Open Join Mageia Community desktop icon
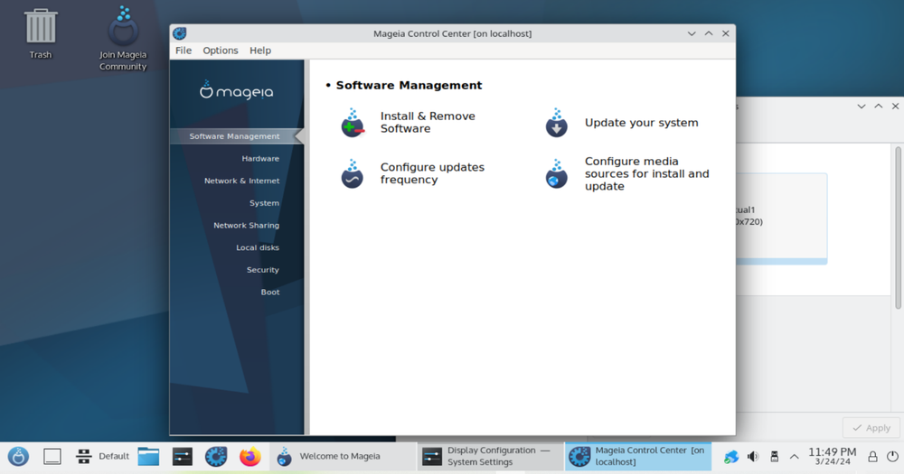This screenshot has height=474, width=904. (x=123, y=39)
